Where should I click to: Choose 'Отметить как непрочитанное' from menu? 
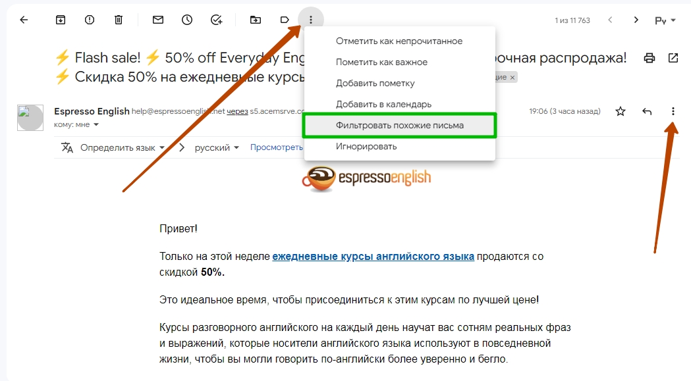click(400, 41)
